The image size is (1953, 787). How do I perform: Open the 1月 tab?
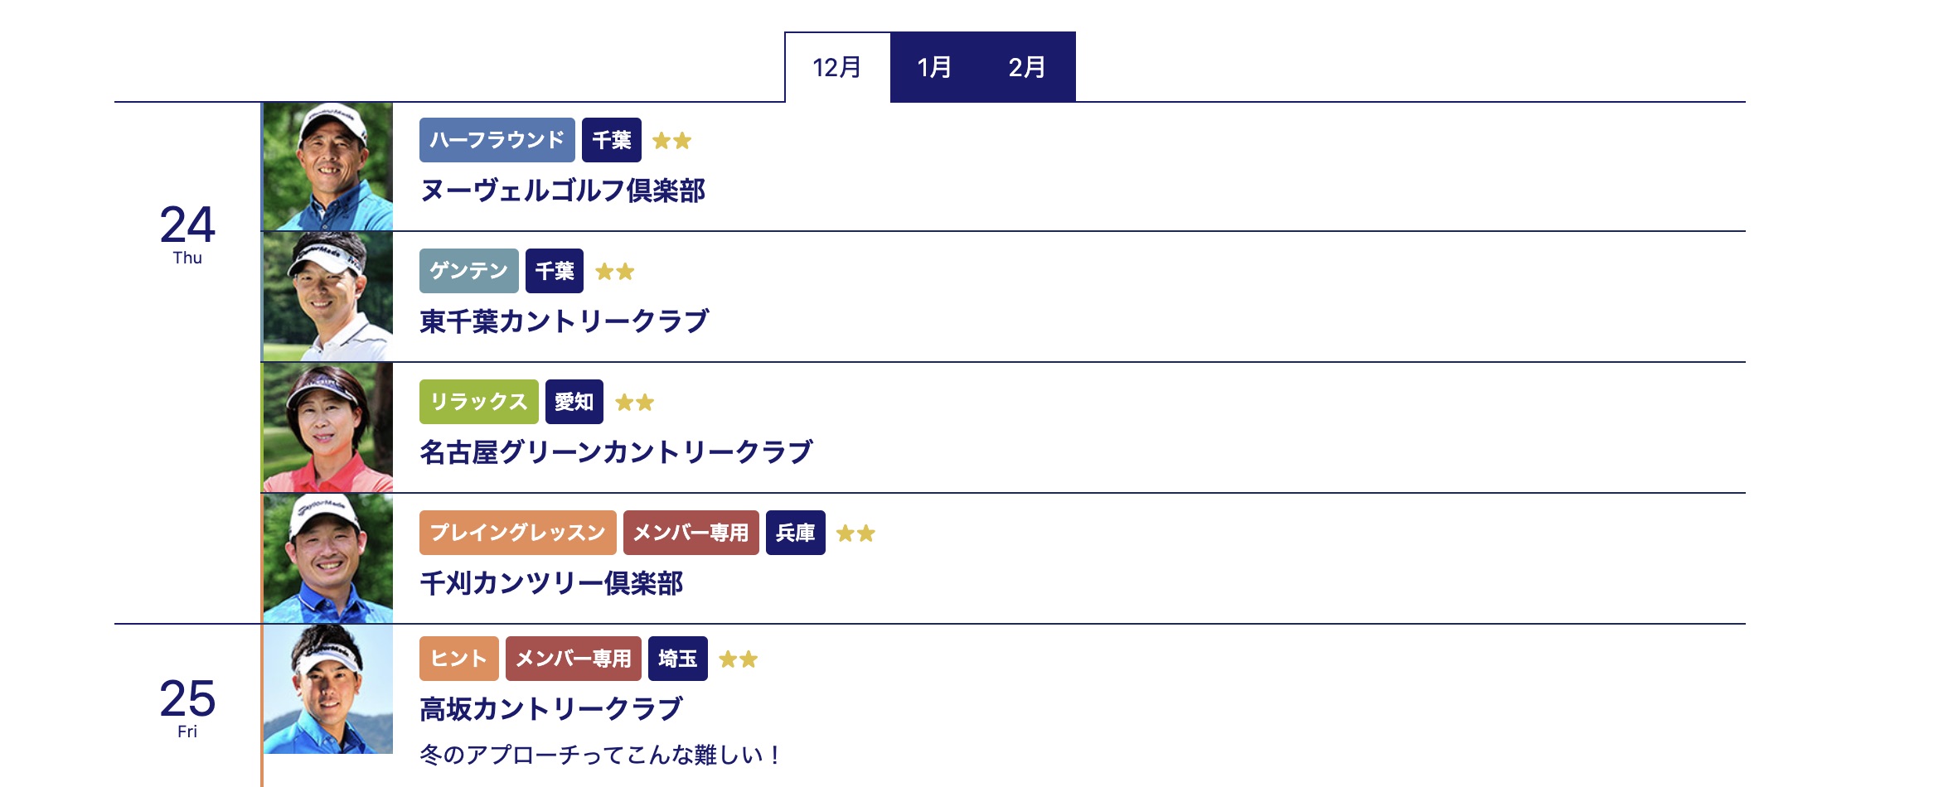tap(934, 67)
